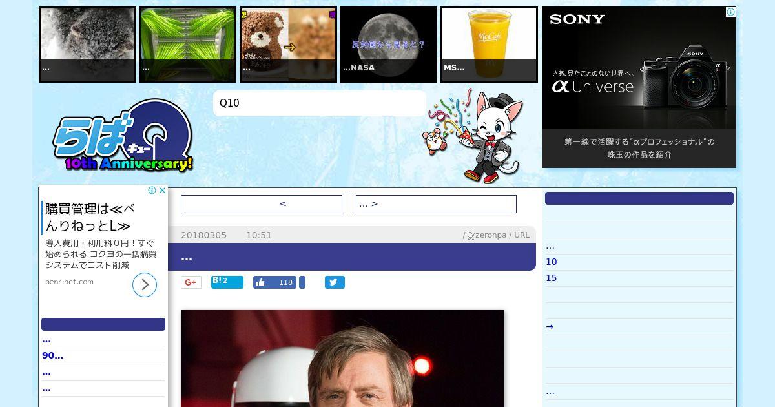Click the post time 10:51
This screenshot has height=407, width=775.
point(259,235)
